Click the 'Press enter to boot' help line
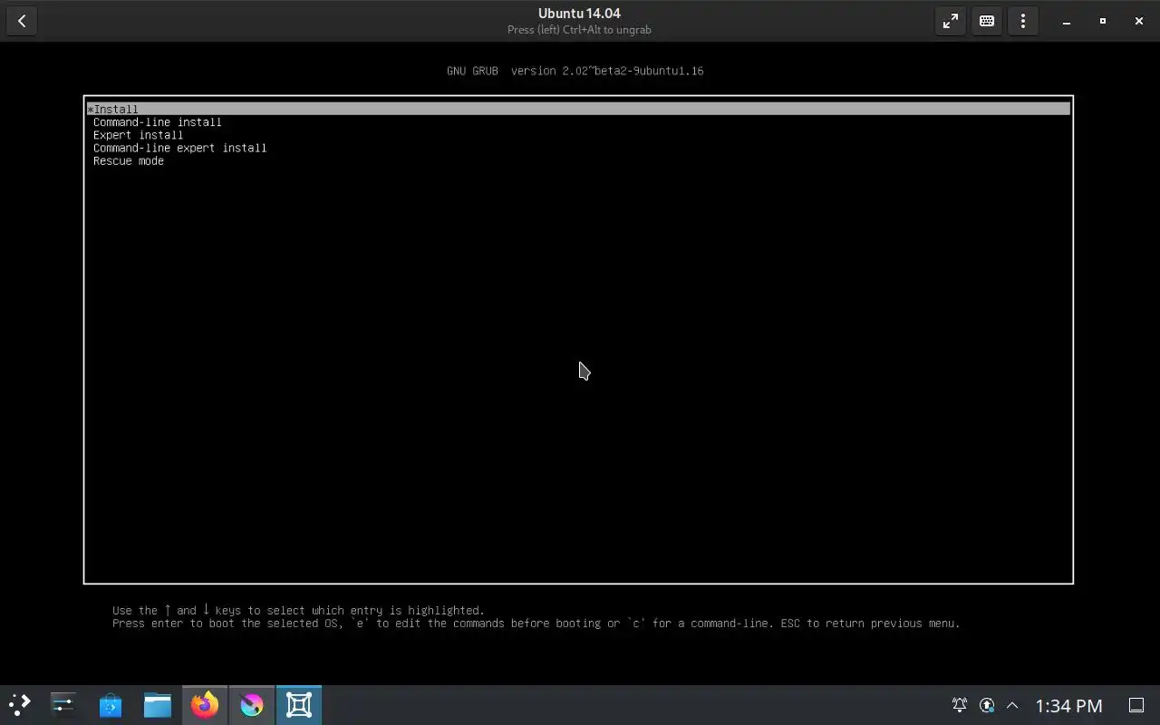The height and width of the screenshot is (725, 1160). click(536, 623)
